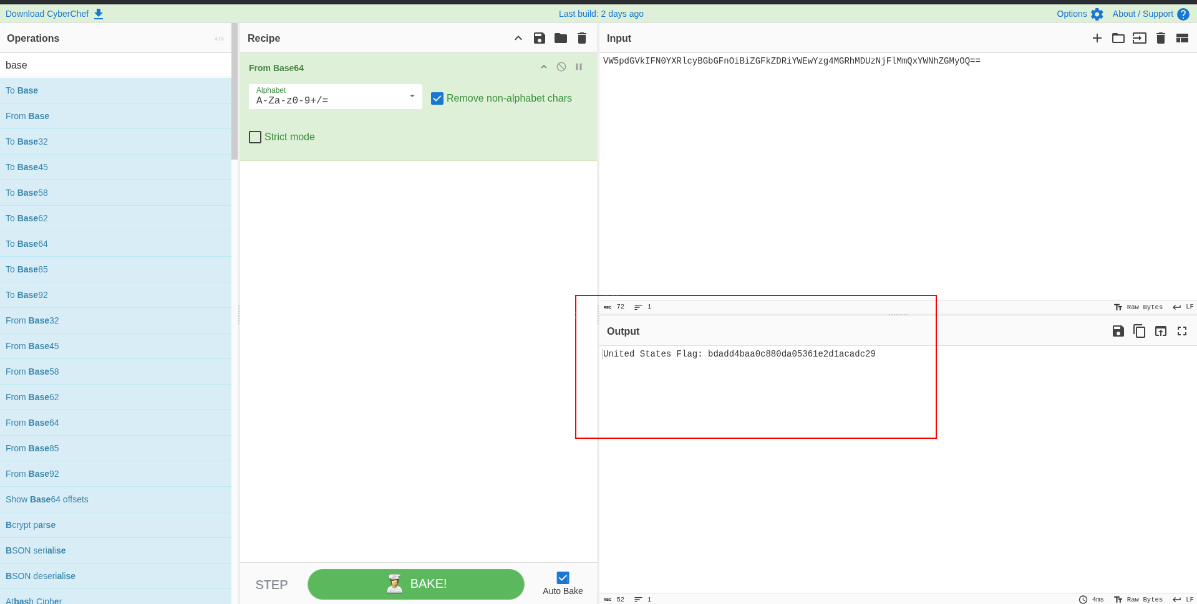Click the BAKE! button
This screenshot has height=604, width=1197.
pyautogui.click(x=416, y=584)
